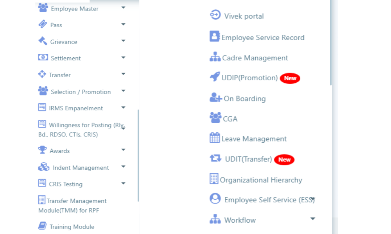
Task: Click the Pass ticket icon
Action: coord(43,24)
